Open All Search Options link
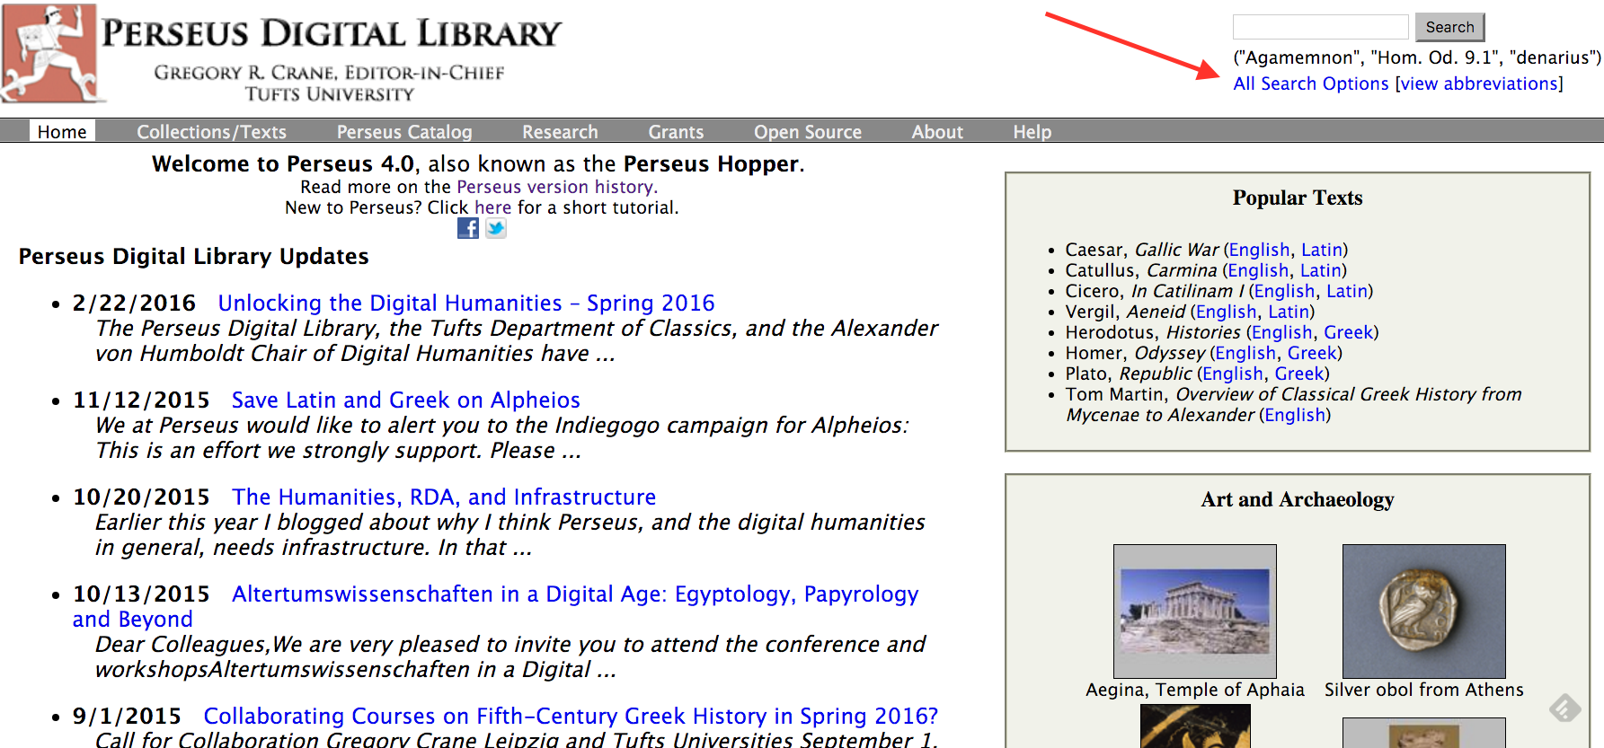Image resolution: width=1604 pixels, height=748 pixels. [x=1310, y=84]
